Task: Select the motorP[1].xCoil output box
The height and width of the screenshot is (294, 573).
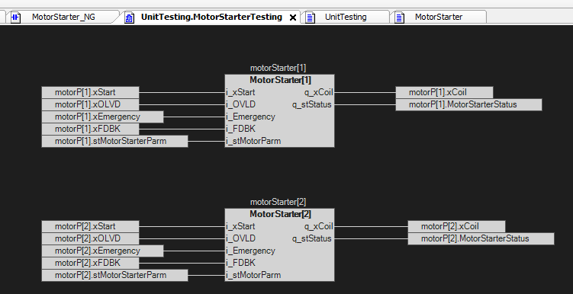Action: click(x=444, y=92)
